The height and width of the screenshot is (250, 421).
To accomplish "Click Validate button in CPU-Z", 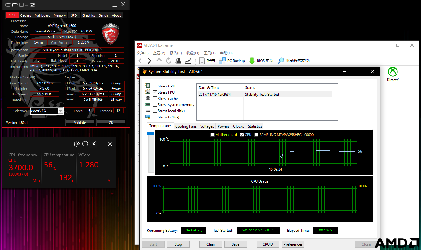I will 80,123.
